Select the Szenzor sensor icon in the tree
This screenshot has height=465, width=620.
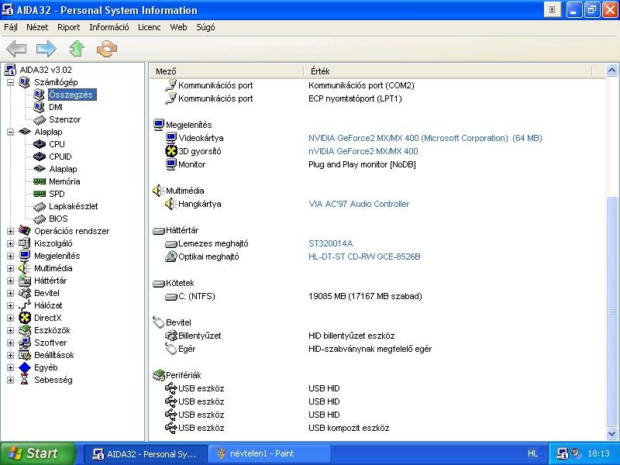tap(40, 120)
